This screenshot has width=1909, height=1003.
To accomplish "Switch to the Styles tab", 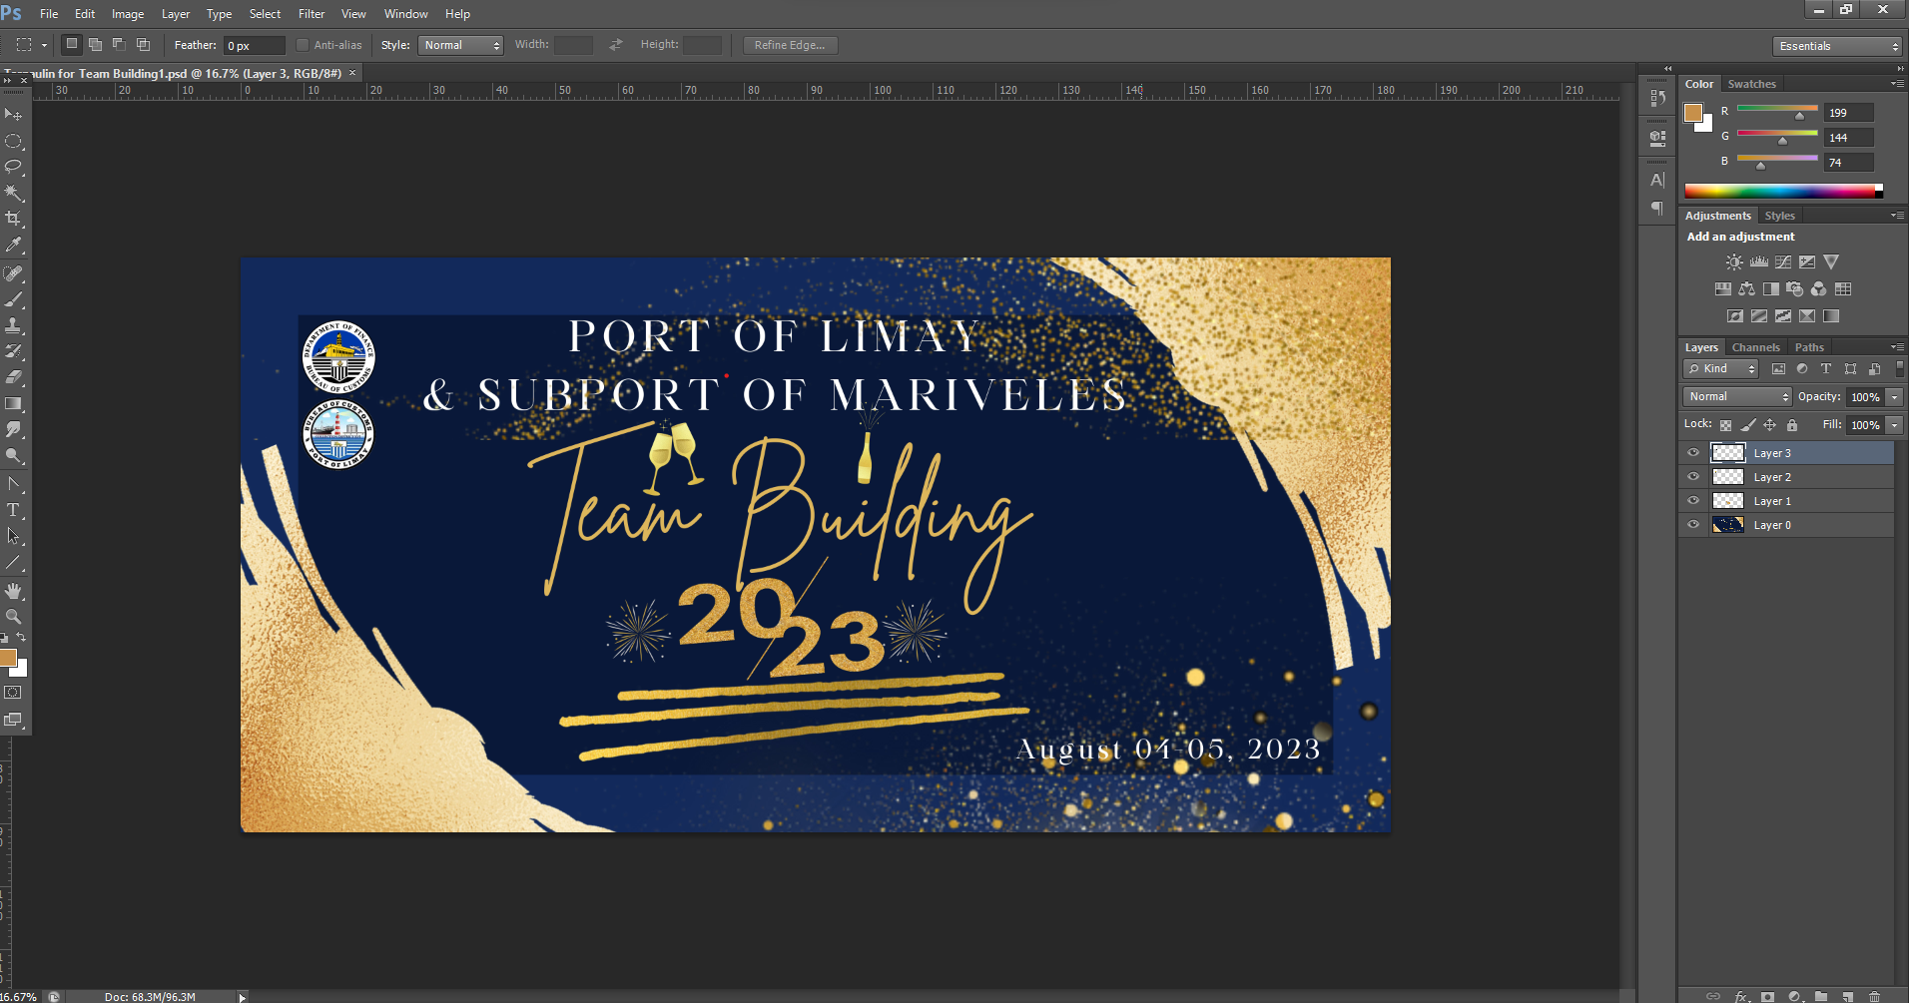I will 1779,216.
